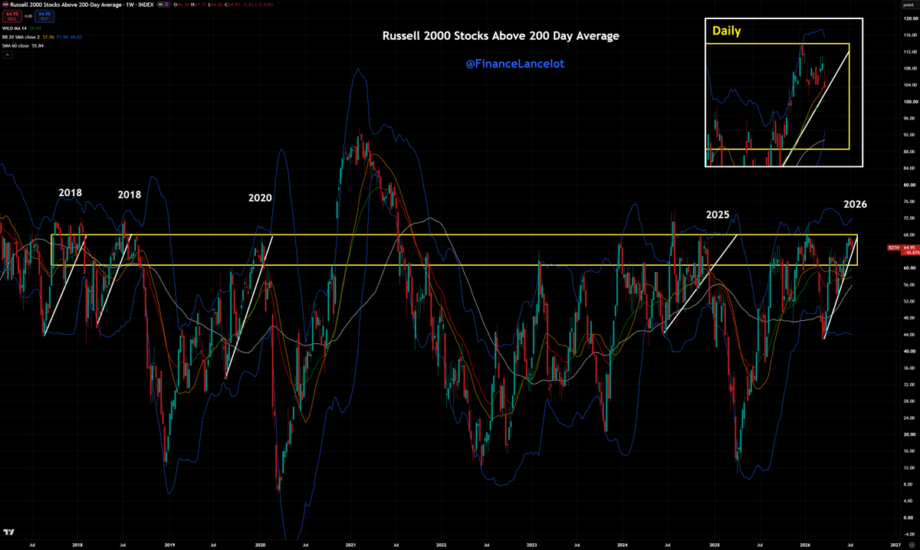This screenshot has height=550, width=920.
Task: Click the 2019 label on time axis
Action: [169, 544]
